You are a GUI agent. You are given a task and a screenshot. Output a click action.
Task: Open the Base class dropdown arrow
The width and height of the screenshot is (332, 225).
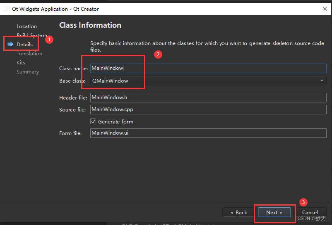click(322, 81)
